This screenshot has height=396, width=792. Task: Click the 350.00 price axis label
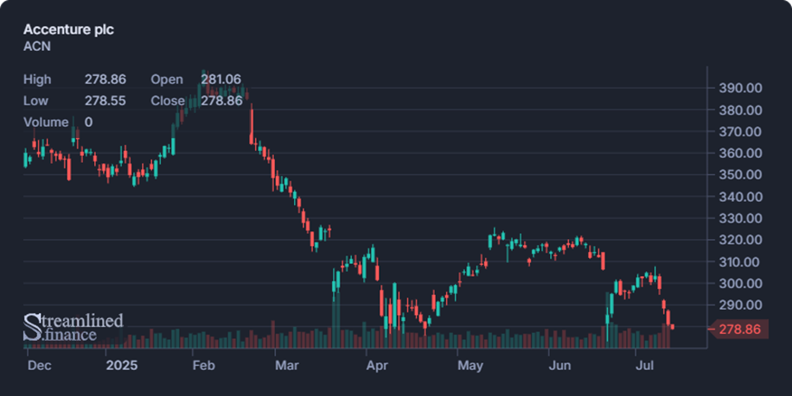[x=740, y=175]
